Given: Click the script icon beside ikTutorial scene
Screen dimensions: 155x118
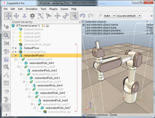Looking at the screenshot, I should [43, 26].
